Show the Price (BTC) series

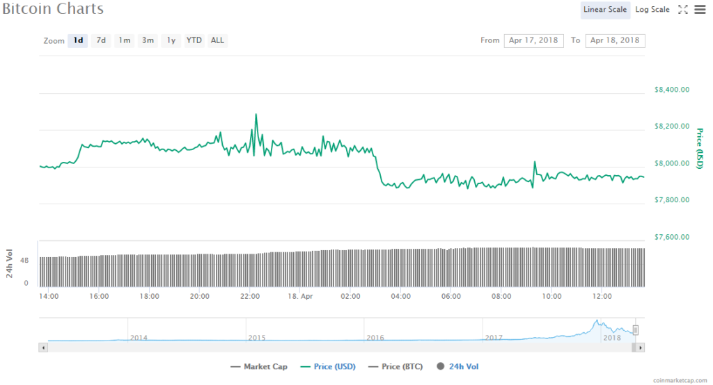coord(397,366)
